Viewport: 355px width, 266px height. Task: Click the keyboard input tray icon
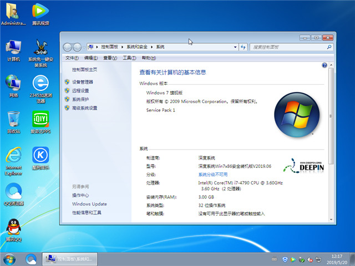(274, 259)
